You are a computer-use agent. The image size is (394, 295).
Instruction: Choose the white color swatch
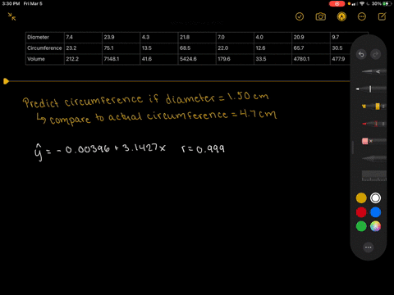[375, 198]
